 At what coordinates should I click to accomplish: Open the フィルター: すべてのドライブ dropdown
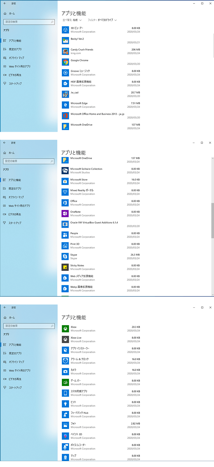tap(102, 20)
